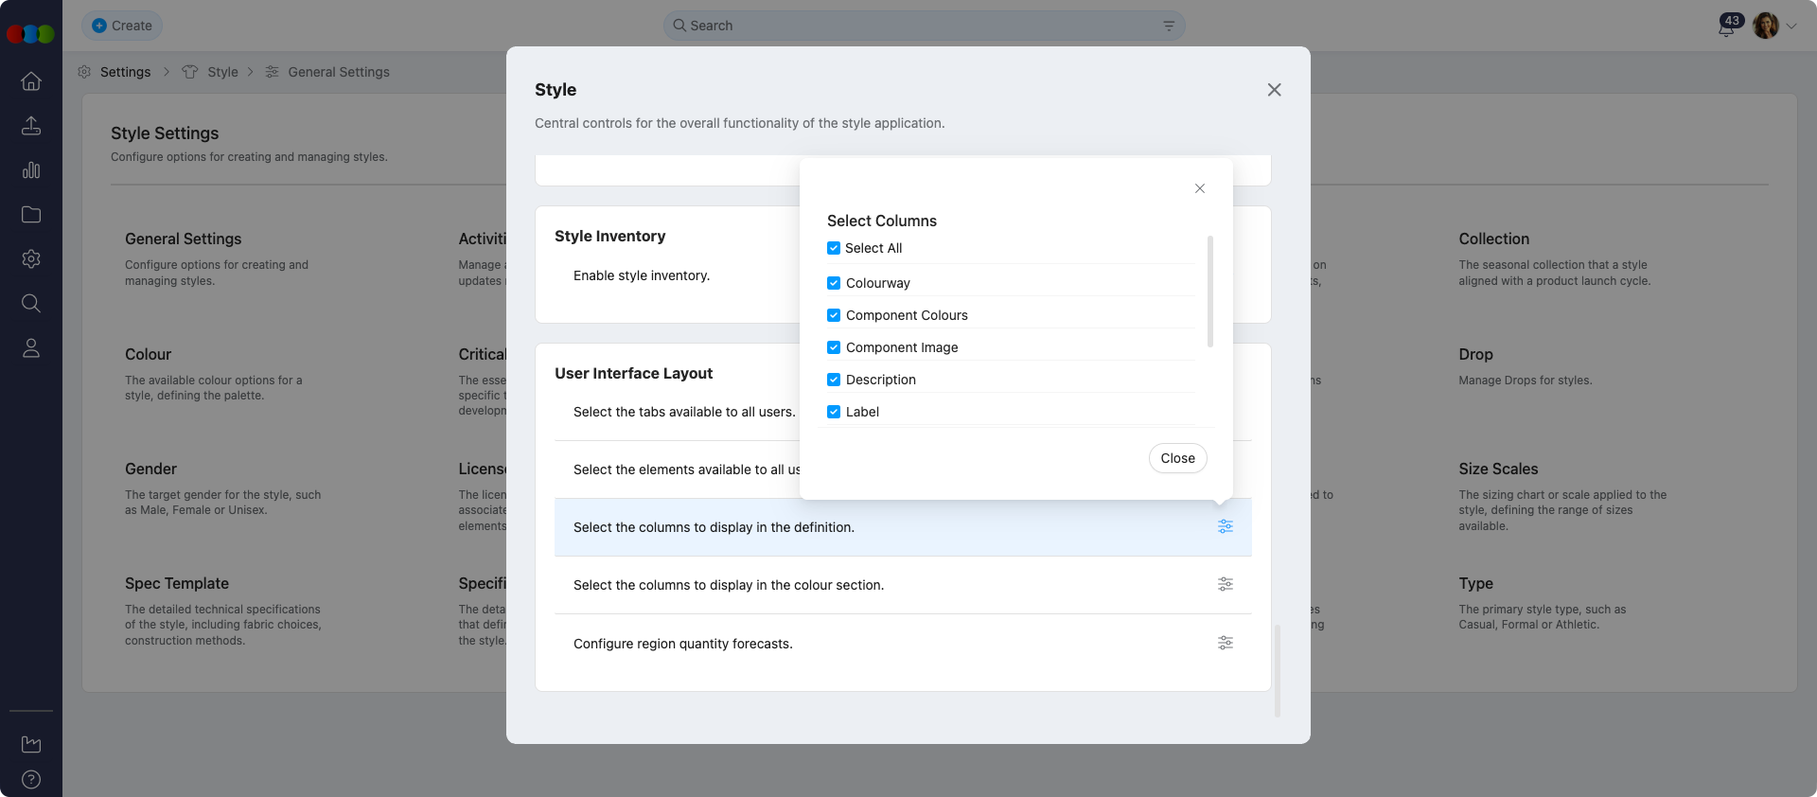Go to Settings in breadcrumb

point(125,72)
